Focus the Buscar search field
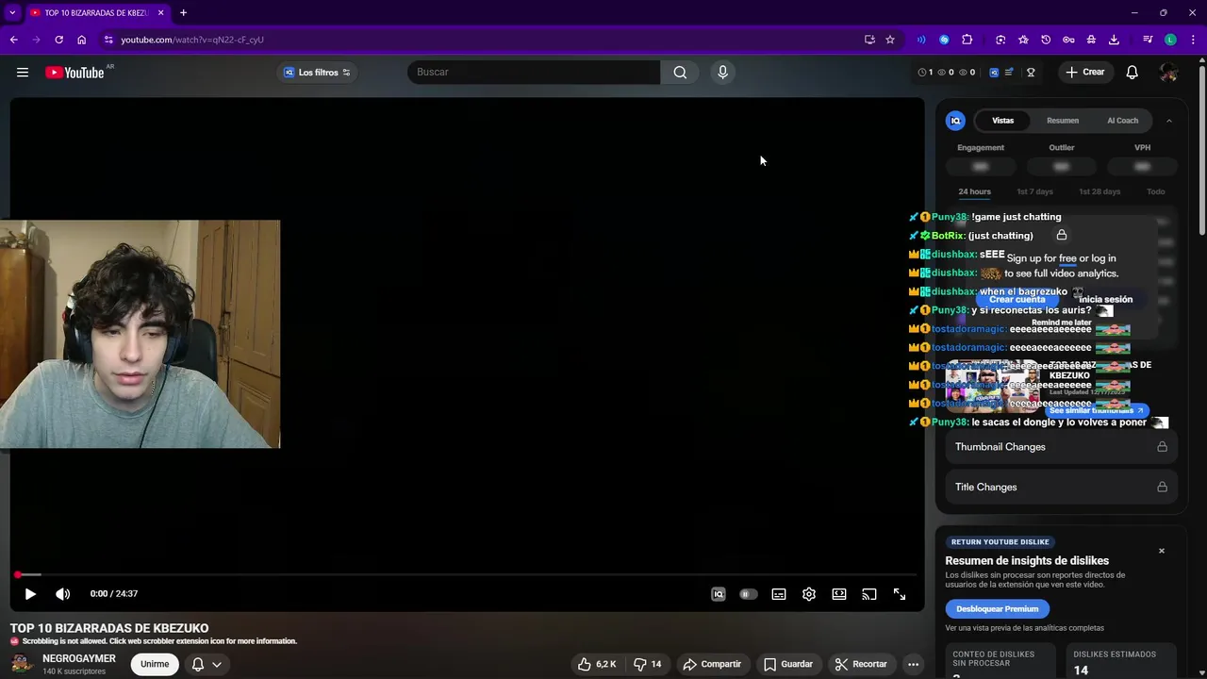Screen dimensions: 1207x679 click(534, 73)
